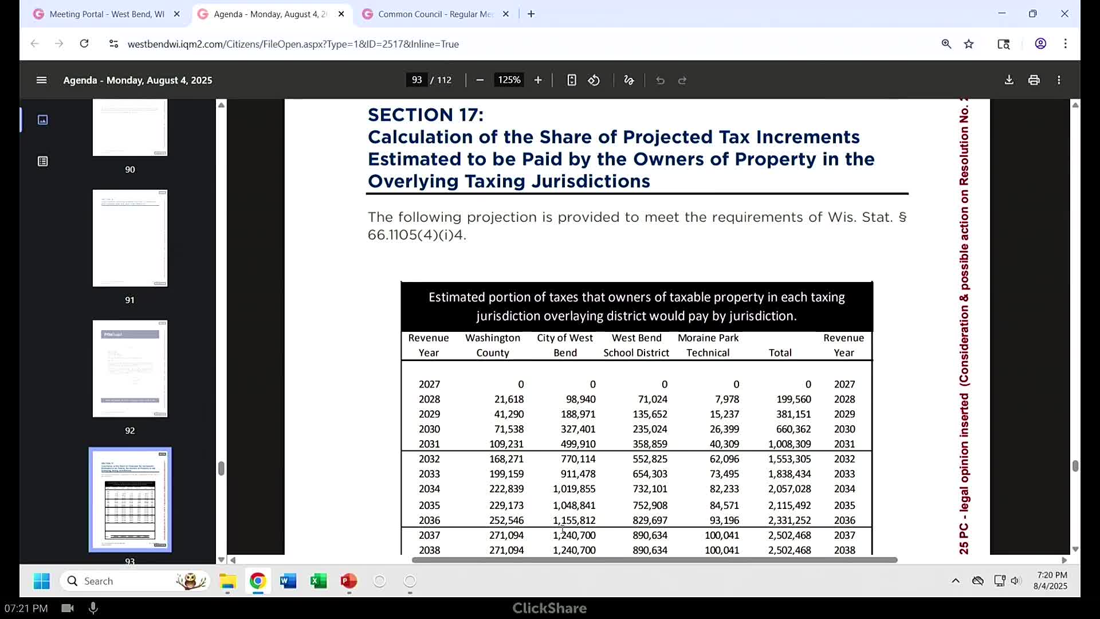Screen dimensions: 1100x619
Task: Switch to thumbnails view in sidebar
Action: [x=43, y=120]
